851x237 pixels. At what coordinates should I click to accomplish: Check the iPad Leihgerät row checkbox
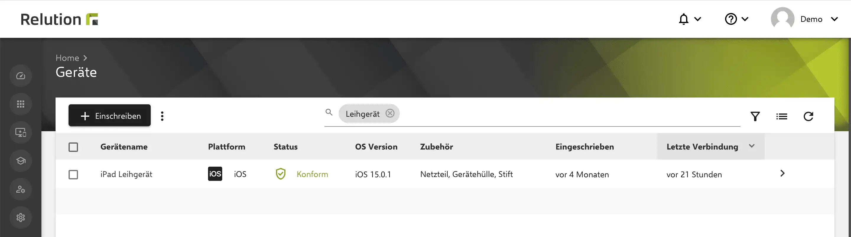pos(73,175)
